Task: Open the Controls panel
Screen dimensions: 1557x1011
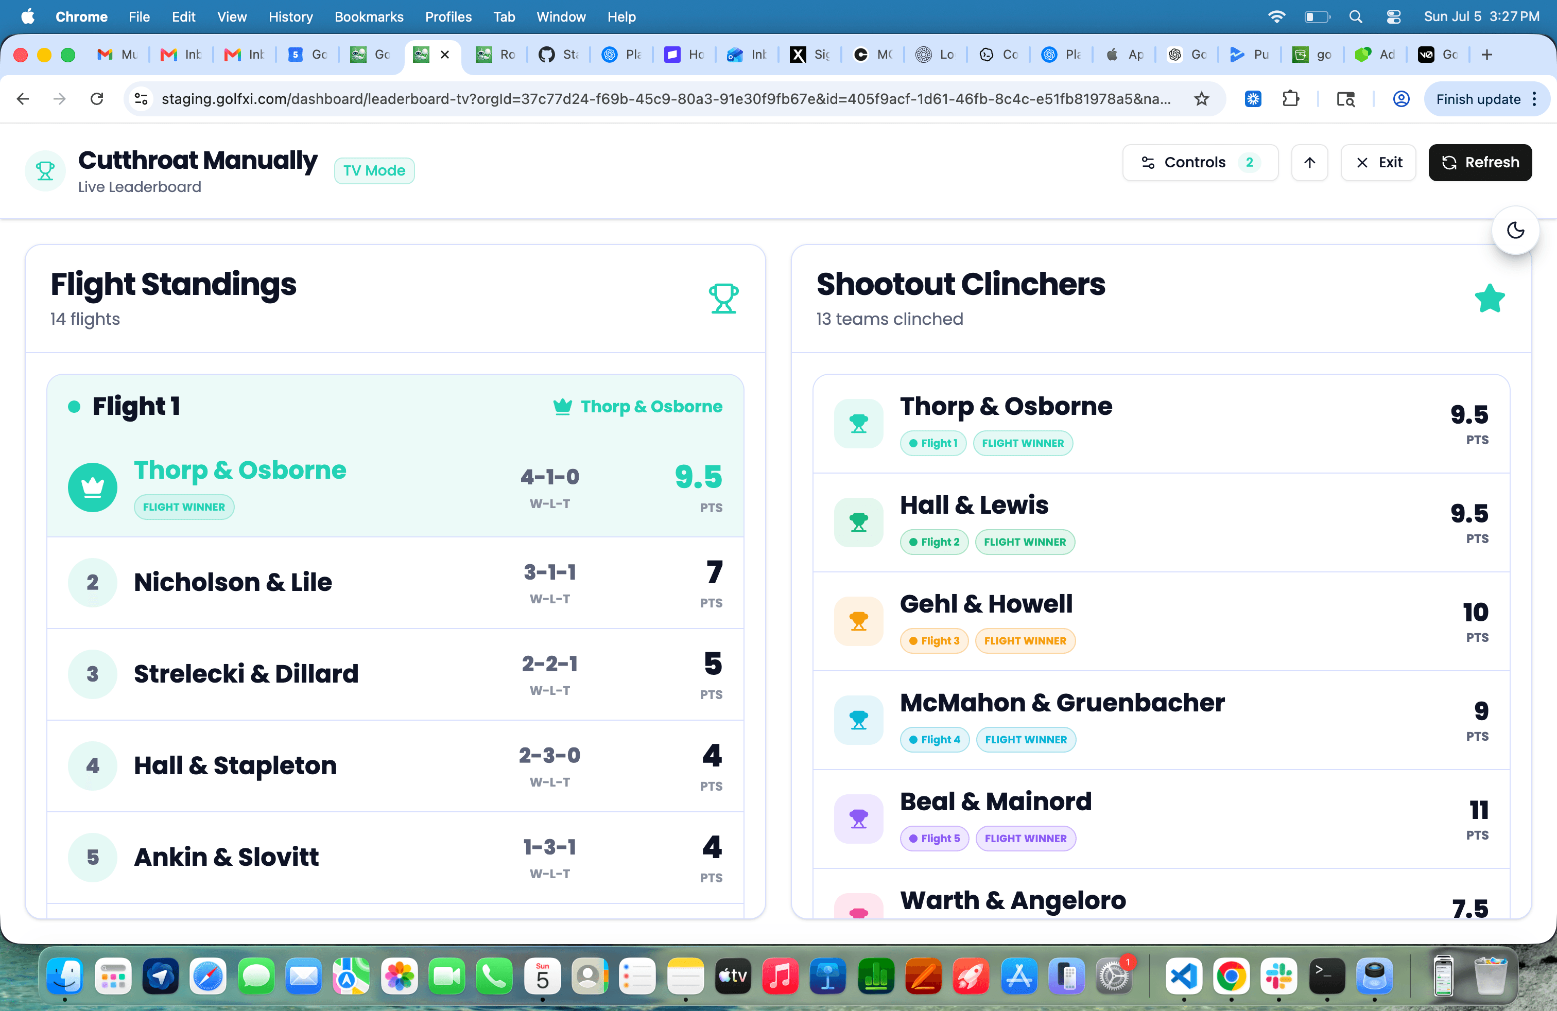Action: (1200, 162)
